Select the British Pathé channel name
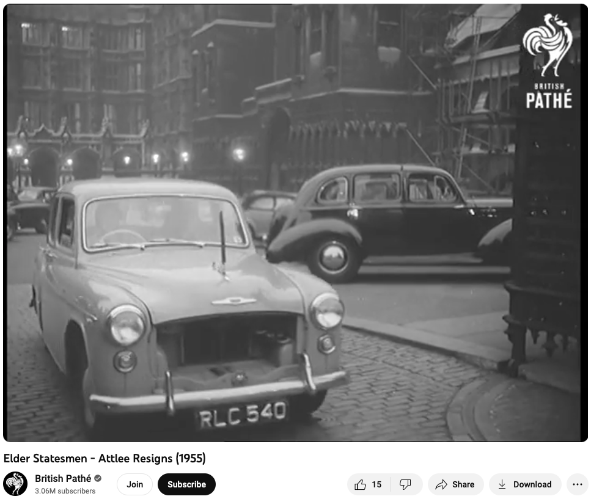Viewport: 591px width, 499px height. [64, 479]
